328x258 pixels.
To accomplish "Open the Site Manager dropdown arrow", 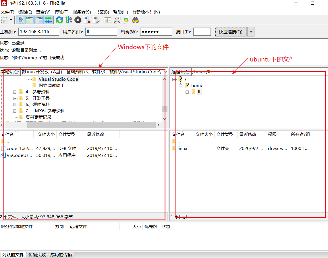I will (x=11, y=20).
